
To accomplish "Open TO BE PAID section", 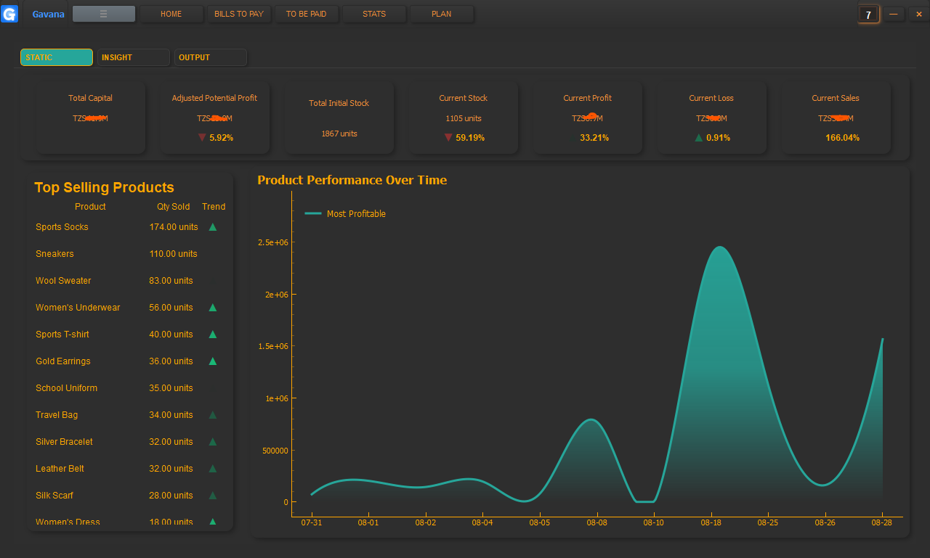I will [307, 14].
